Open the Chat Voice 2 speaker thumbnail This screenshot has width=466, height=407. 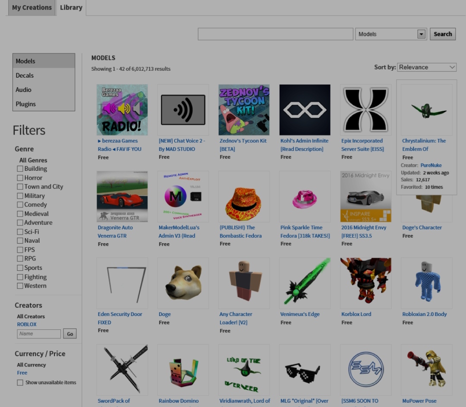(x=183, y=110)
